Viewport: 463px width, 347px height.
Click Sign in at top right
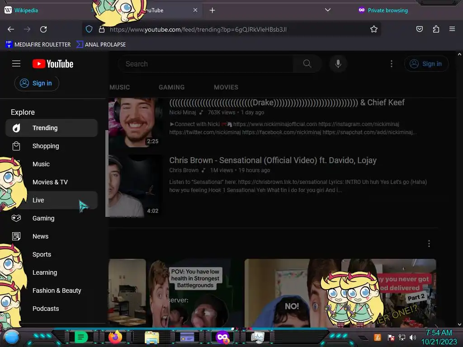(x=426, y=64)
